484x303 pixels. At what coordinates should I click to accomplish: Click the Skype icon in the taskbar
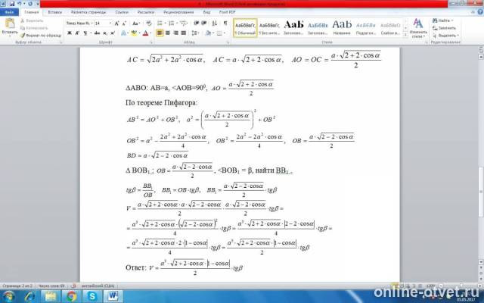click(x=92, y=296)
